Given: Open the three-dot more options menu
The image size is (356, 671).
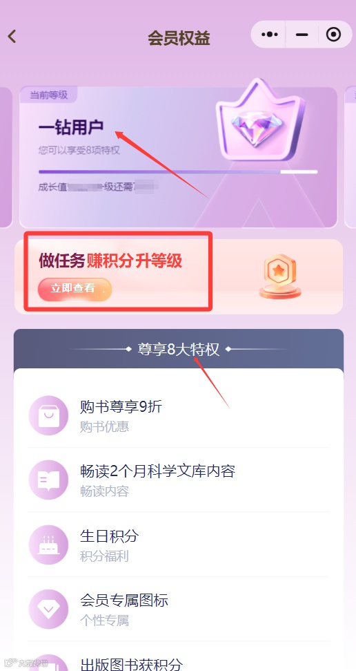Looking at the screenshot, I should [x=269, y=35].
